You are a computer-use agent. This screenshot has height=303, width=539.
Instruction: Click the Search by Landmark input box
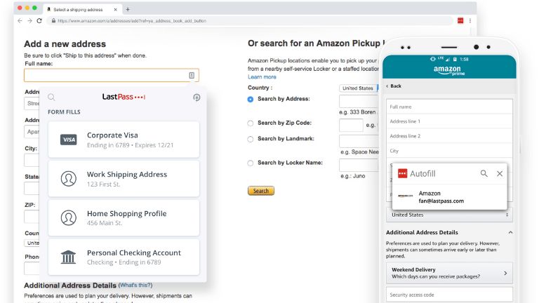tap(359, 141)
